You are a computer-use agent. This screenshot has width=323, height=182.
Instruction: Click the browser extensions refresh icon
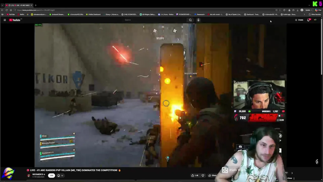pyautogui.click(x=284, y=10)
